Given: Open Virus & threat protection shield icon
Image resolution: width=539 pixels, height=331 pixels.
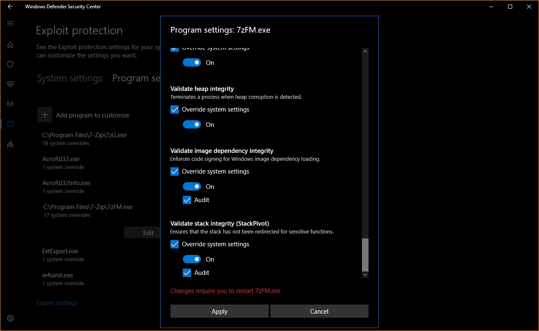Looking at the screenshot, I should point(10,64).
